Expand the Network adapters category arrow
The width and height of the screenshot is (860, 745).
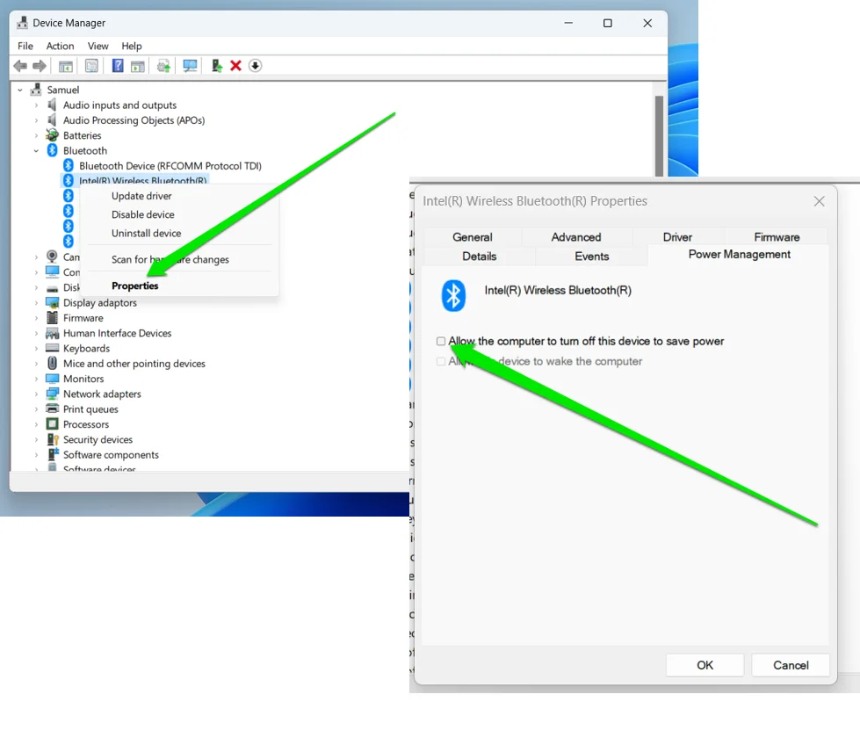click(x=36, y=394)
